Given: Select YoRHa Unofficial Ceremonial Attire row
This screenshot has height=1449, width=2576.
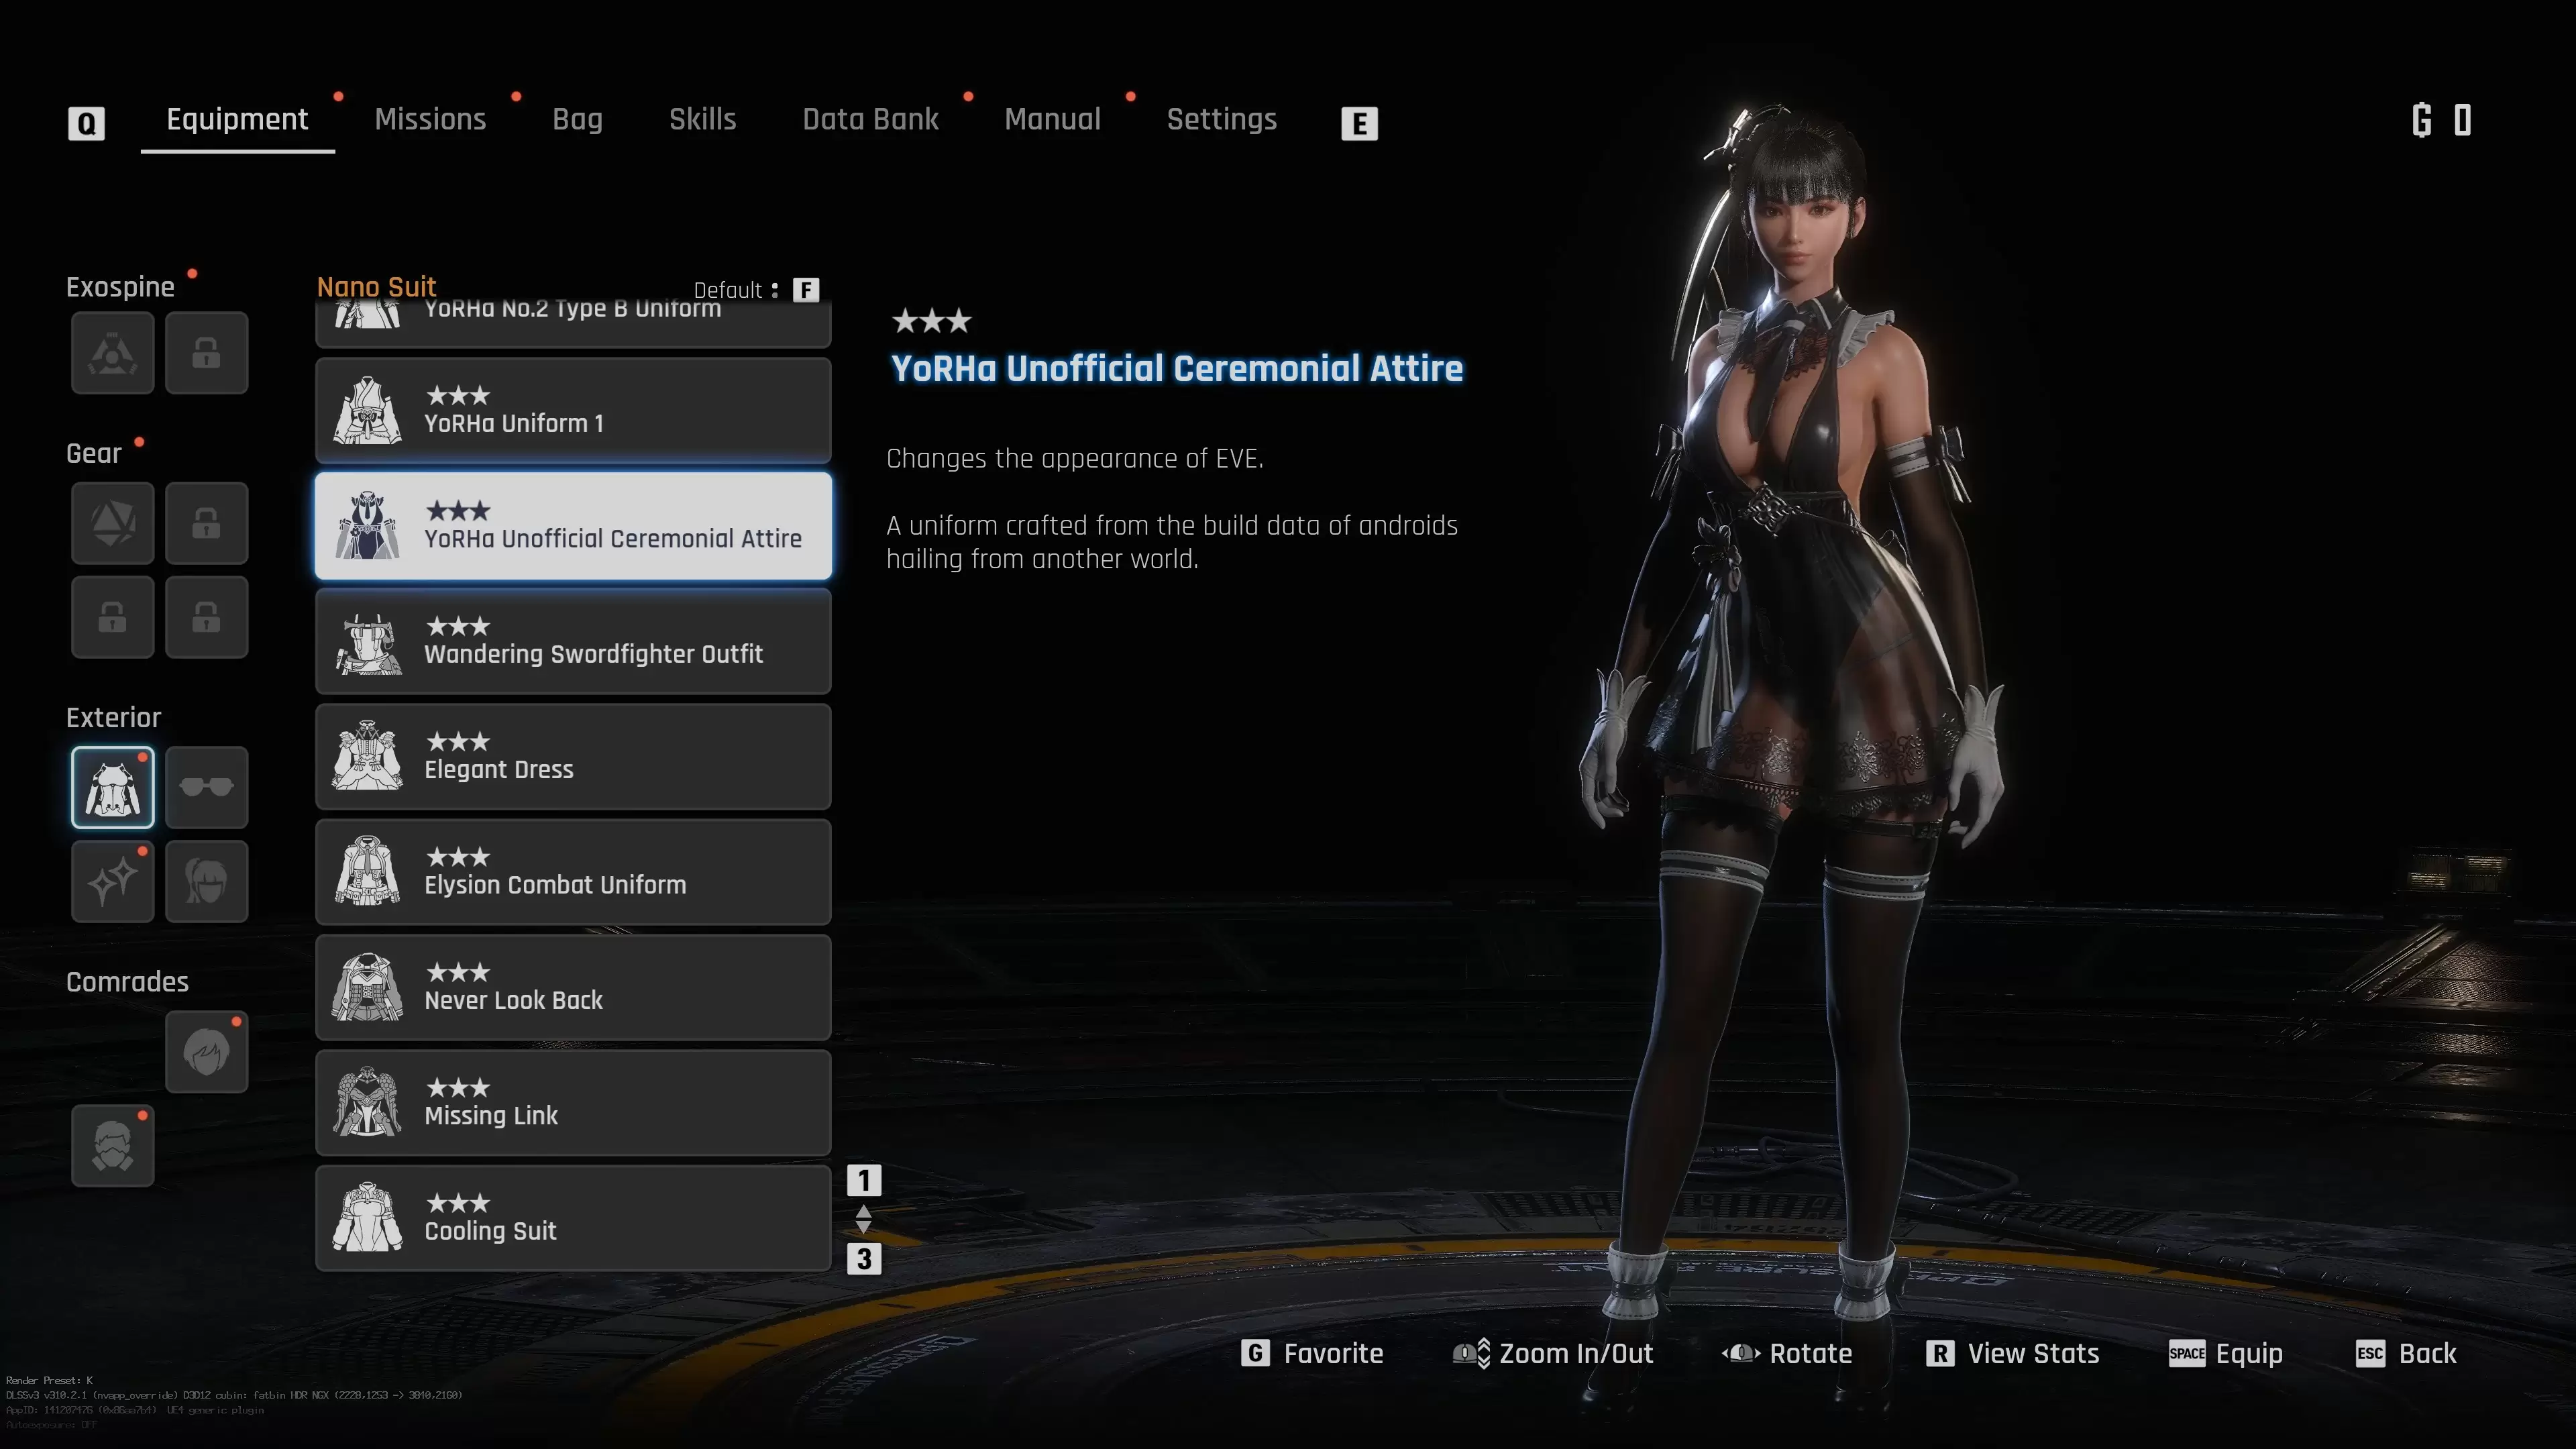Looking at the screenshot, I should (x=573, y=526).
